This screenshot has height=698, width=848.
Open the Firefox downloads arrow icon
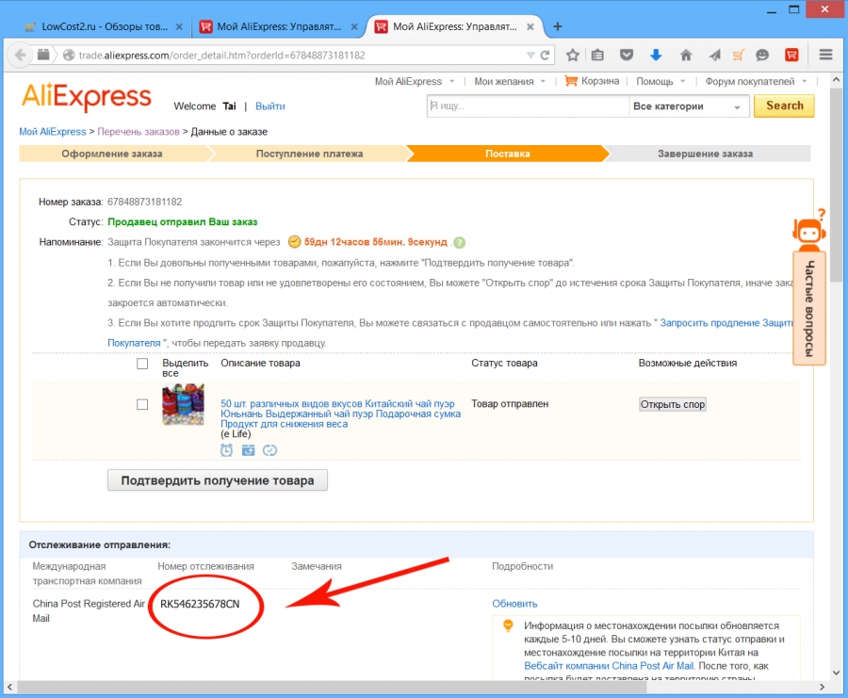[656, 55]
